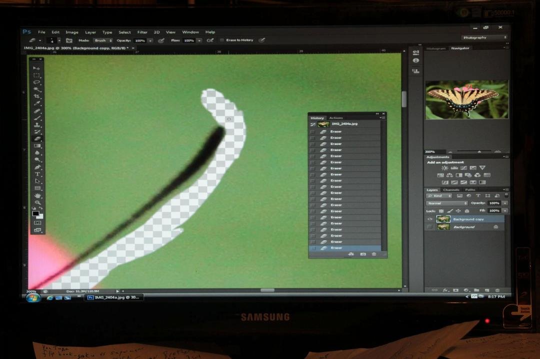The image size is (540, 359).
Task: Select the Gradient tool
Action: point(36,146)
